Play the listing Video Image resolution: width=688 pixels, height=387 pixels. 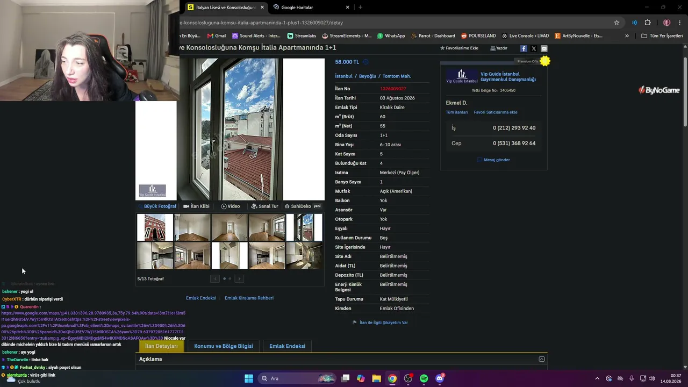231,206
